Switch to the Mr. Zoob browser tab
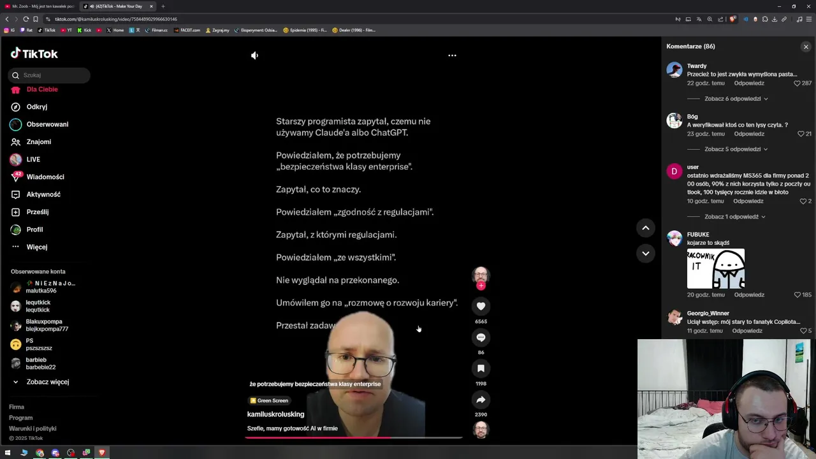Viewport: 816px width, 459px height. tap(40, 6)
